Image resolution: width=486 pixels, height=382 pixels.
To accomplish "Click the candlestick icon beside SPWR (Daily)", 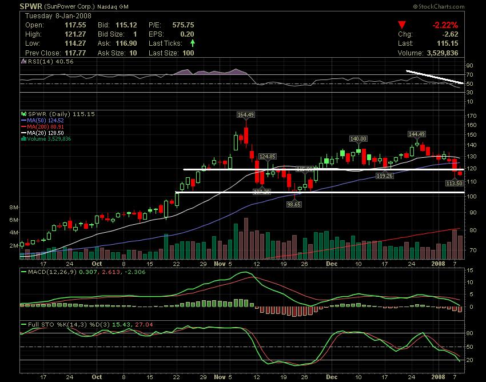I will 23,114.
